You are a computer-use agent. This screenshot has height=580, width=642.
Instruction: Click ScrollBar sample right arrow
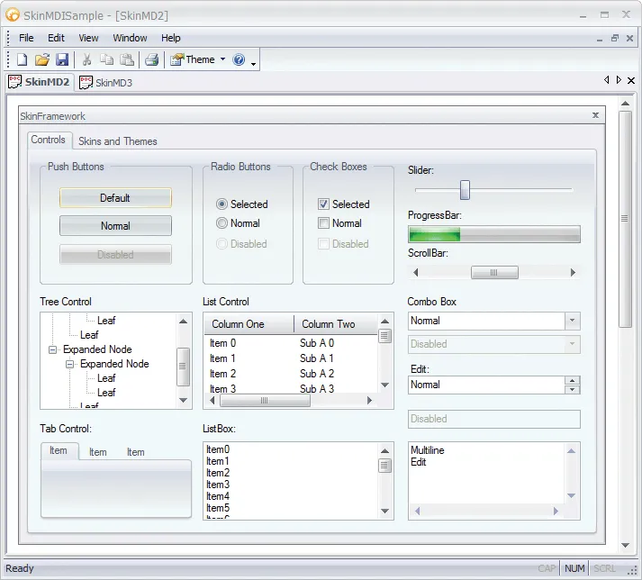click(573, 272)
